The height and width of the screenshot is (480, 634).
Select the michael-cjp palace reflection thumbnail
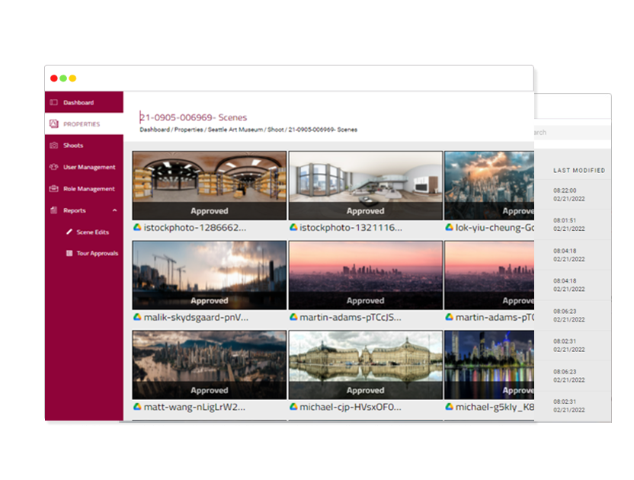point(365,358)
